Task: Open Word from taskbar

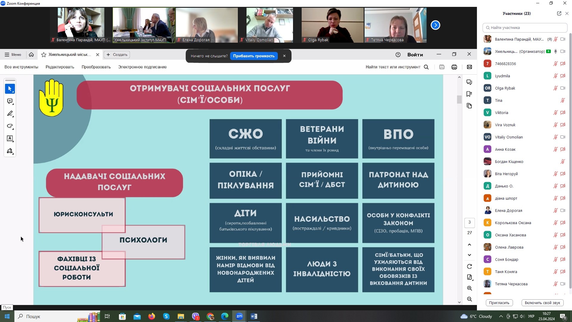Action: click(254, 316)
